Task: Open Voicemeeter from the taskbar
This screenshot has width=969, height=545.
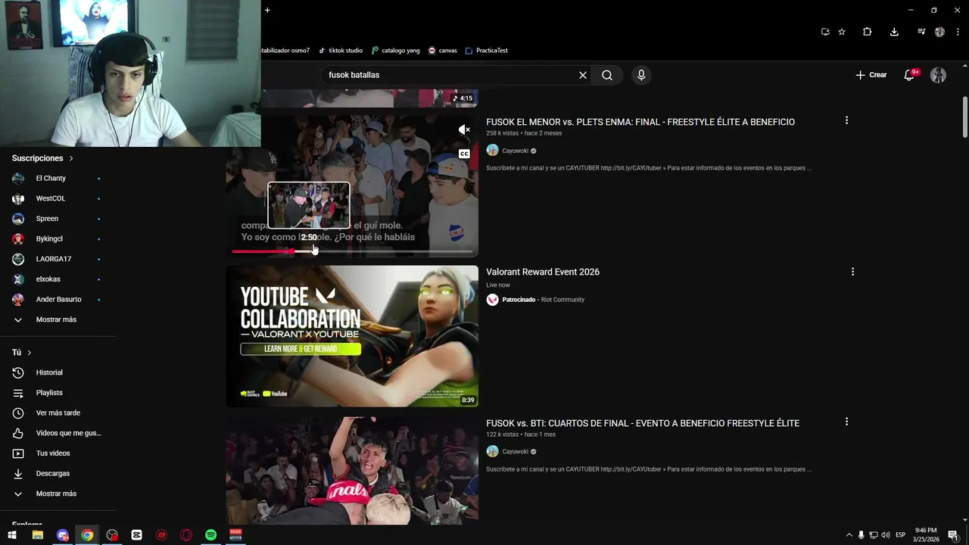Action: tap(235, 535)
